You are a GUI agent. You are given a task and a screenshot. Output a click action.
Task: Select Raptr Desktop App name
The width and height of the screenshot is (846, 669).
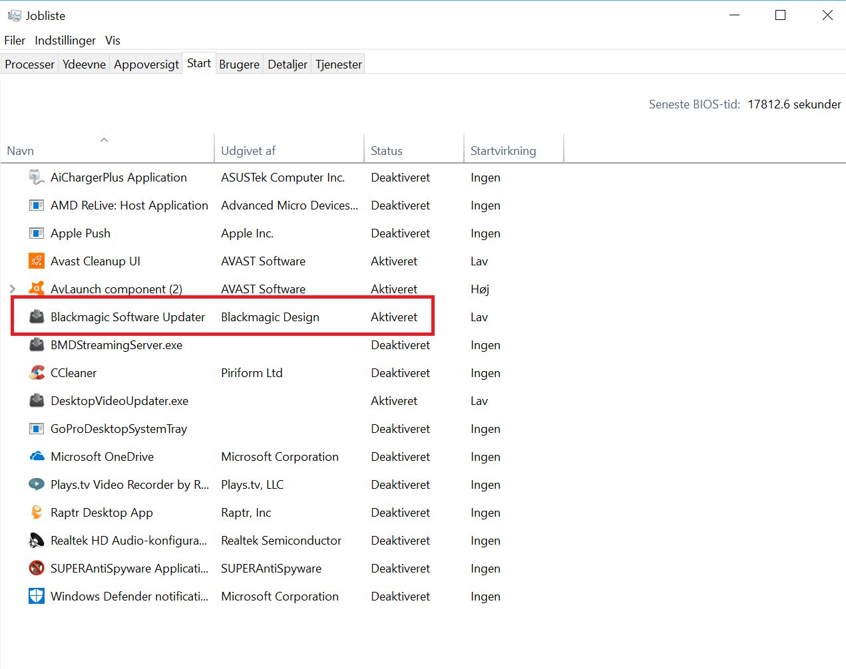click(102, 513)
